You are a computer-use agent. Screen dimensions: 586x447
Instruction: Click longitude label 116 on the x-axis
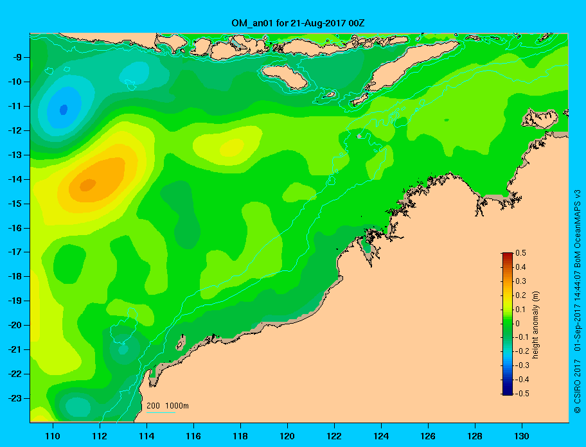click(x=193, y=436)
